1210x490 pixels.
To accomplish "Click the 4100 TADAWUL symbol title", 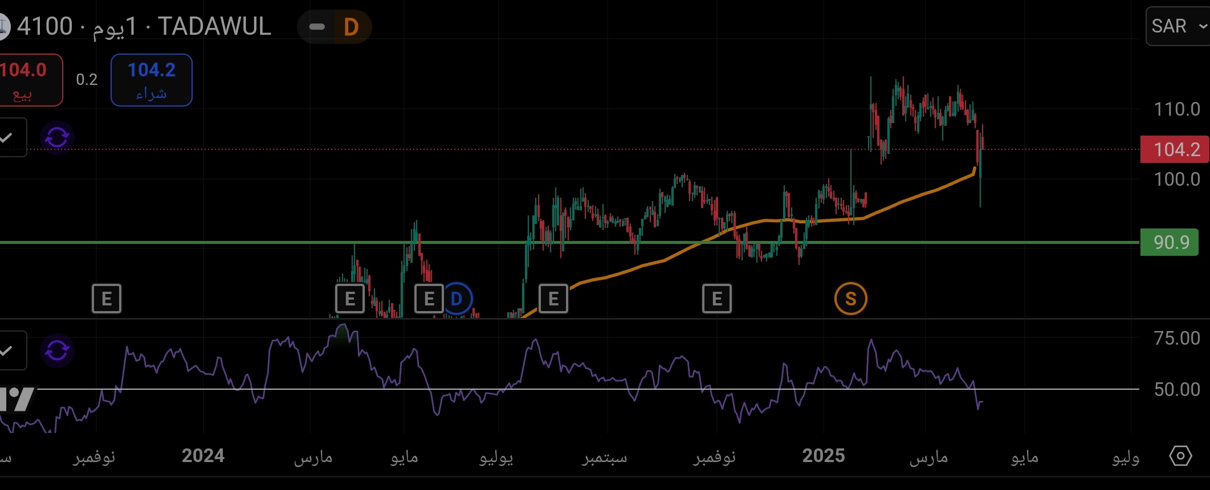I will pos(144,26).
